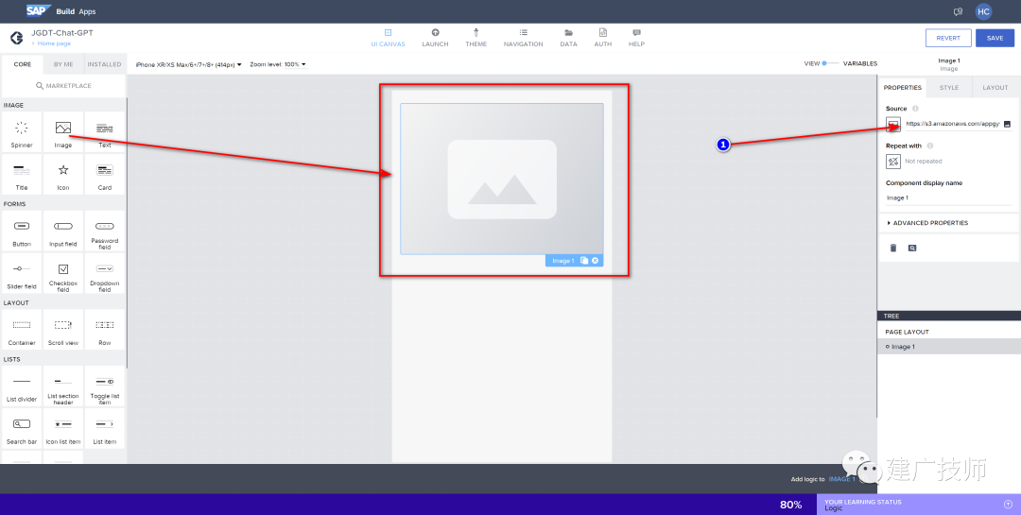
Task: Expand the learning status panel
Action: click(1009, 505)
